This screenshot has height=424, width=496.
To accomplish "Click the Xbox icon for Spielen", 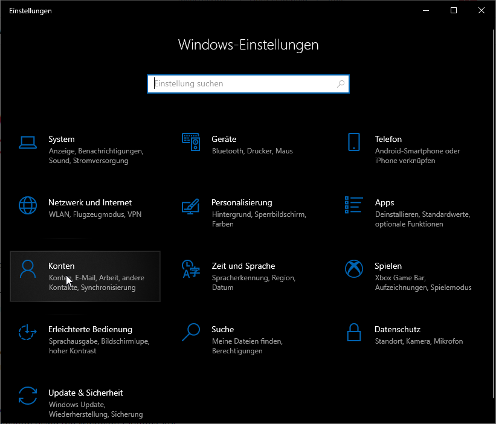I will (x=354, y=269).
